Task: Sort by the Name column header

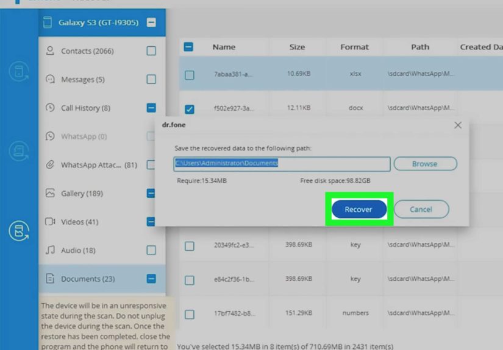Action: (224, 47)
